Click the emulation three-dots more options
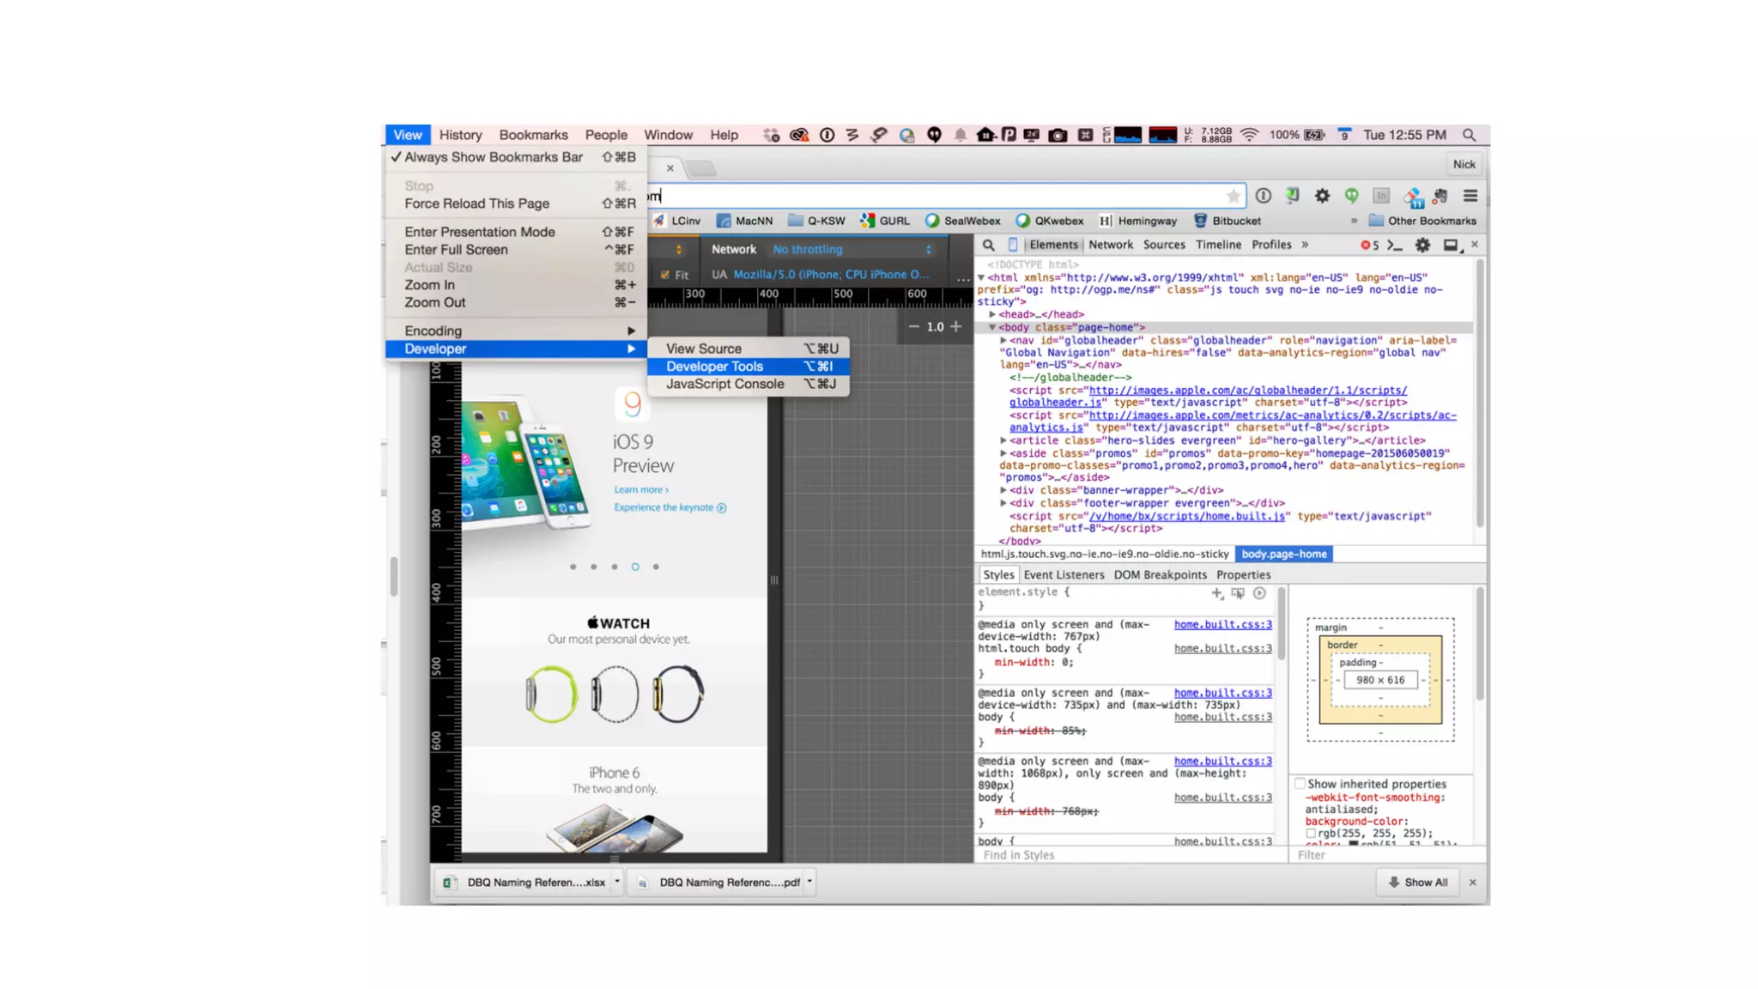 click(x=963, y=279)
